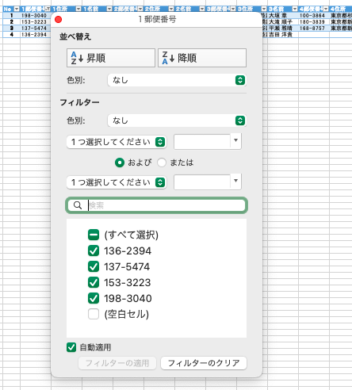Viewport: 352px width, 390px height.
Task: Check the (空白セル) checkbox
Action: coord(94,314)
